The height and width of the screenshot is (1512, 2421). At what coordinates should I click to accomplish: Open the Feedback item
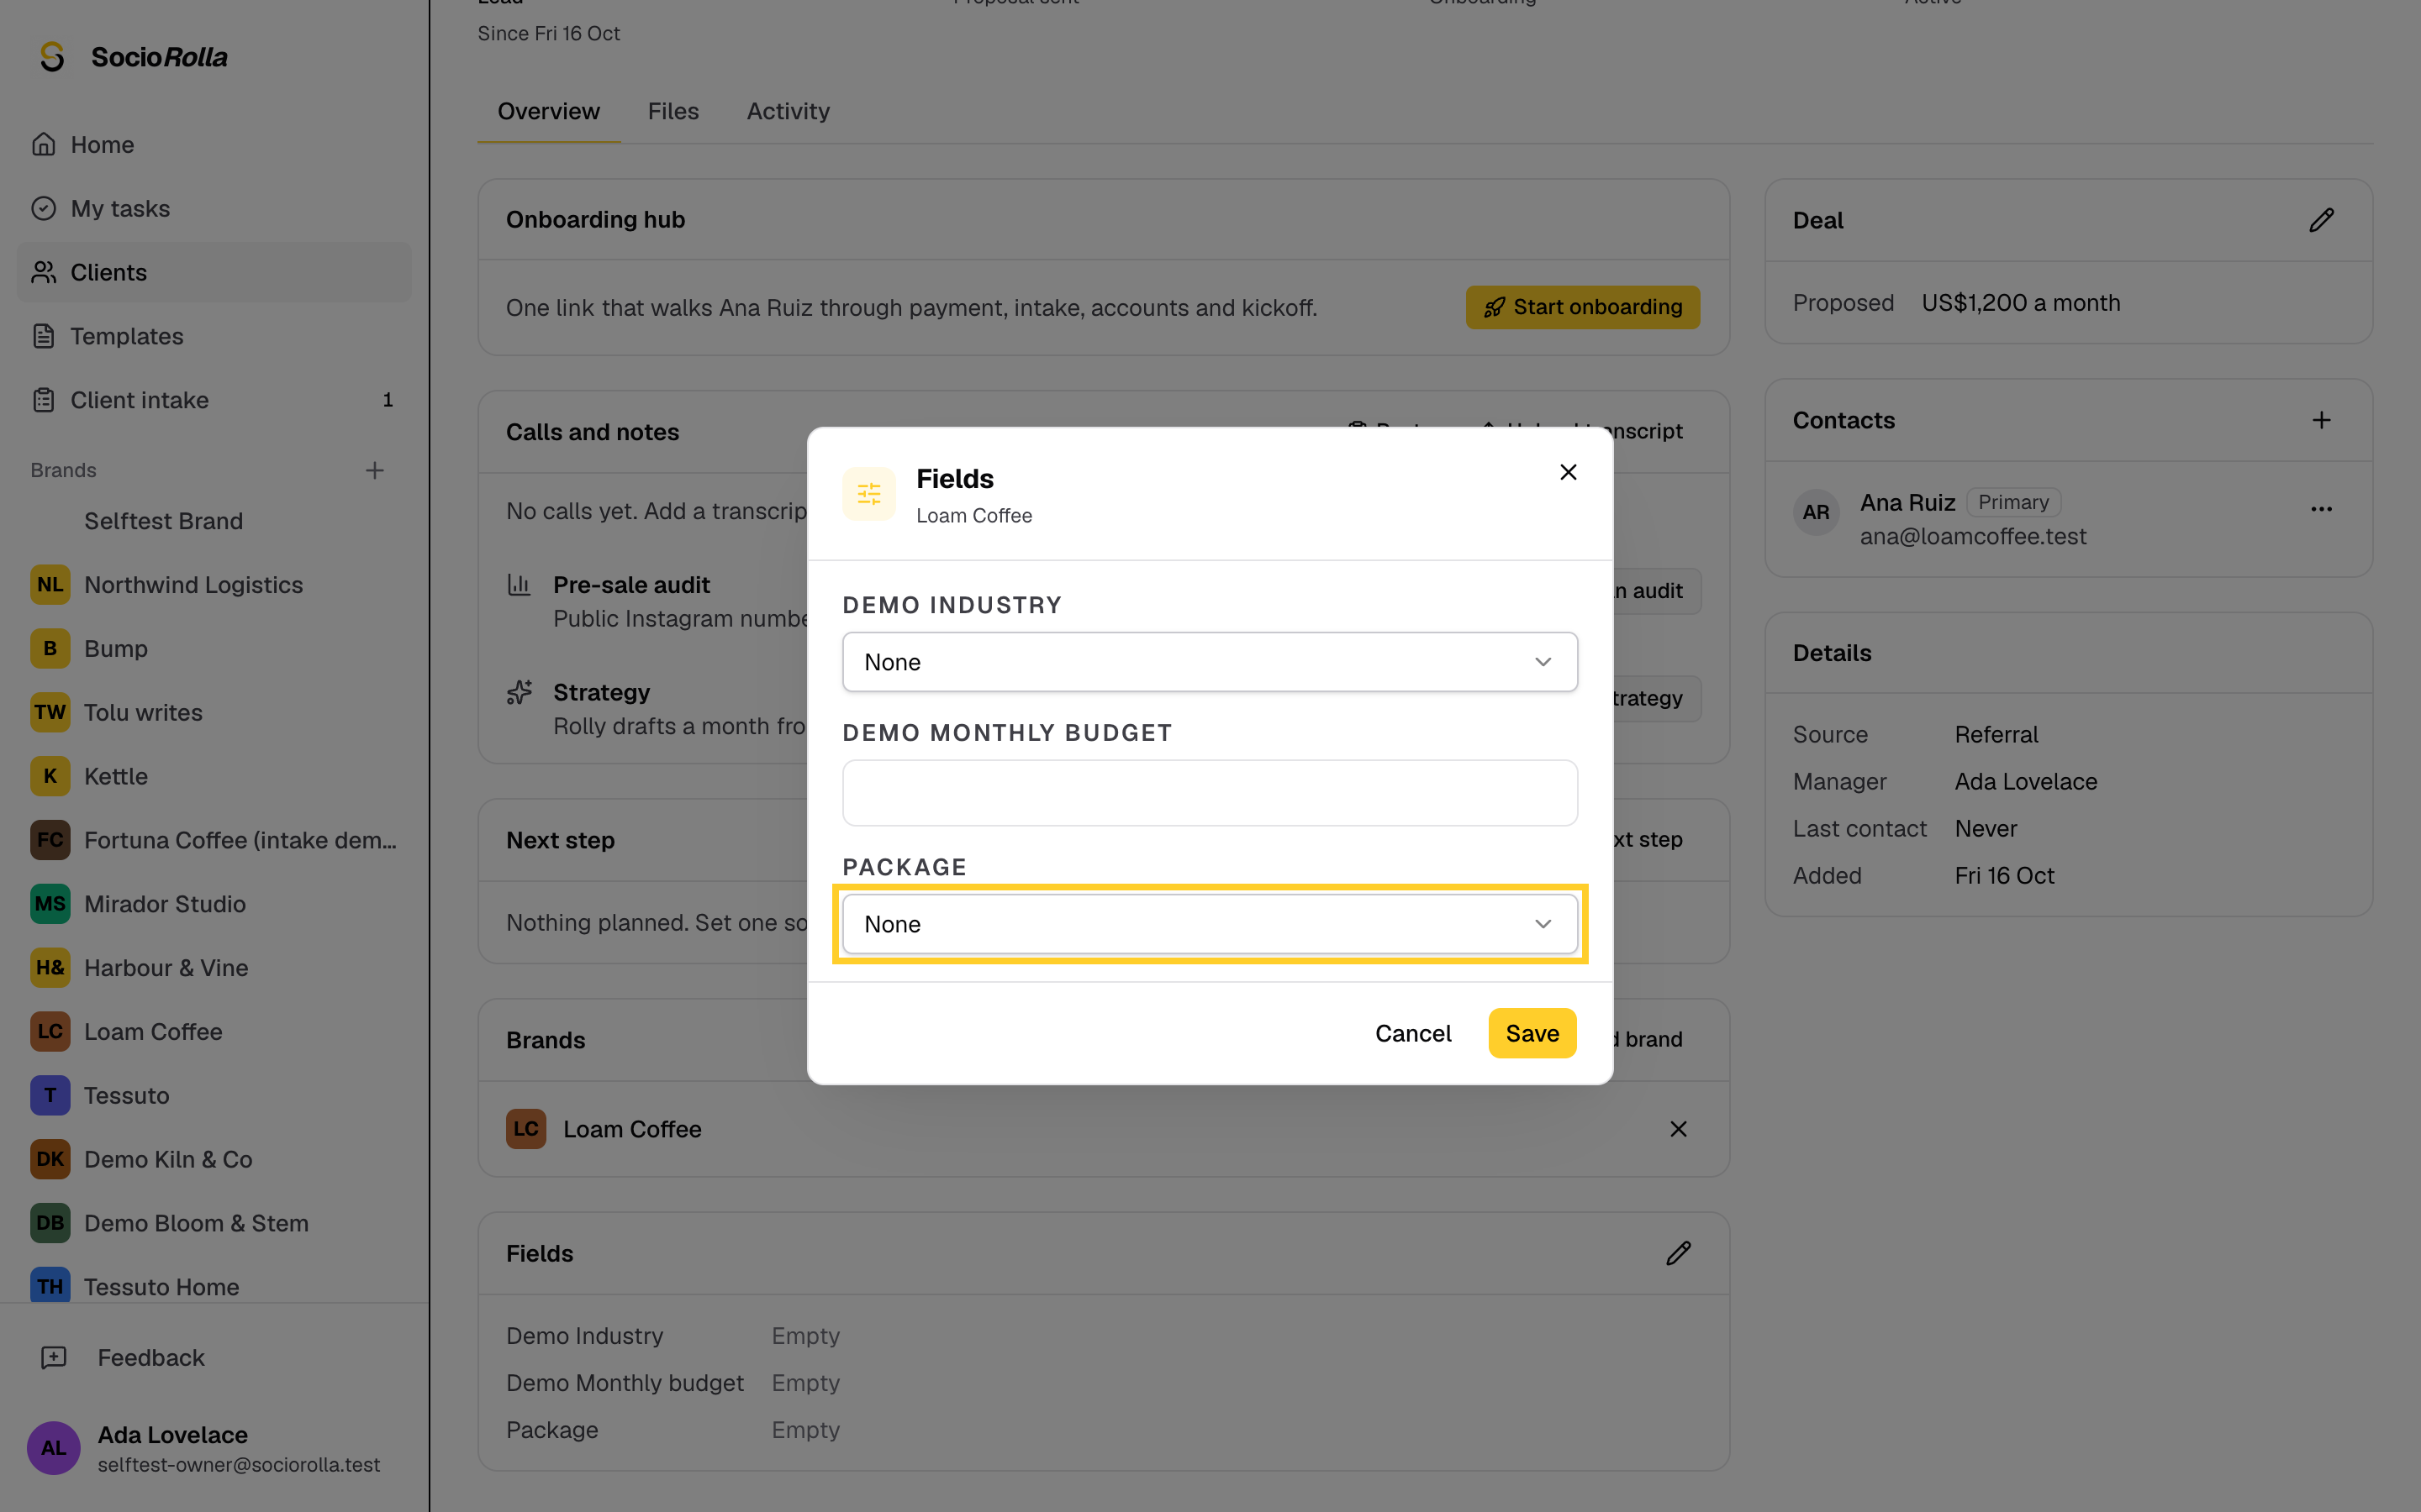pos(214,1357)
